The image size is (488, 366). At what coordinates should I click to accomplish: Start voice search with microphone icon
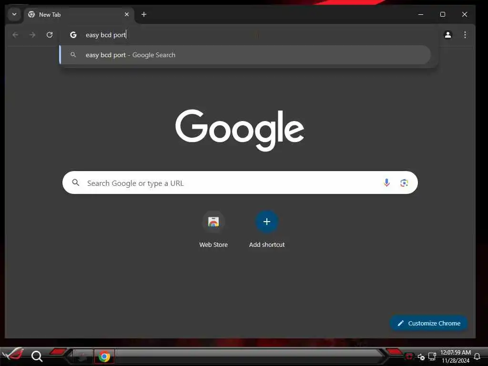pos(386,183)
